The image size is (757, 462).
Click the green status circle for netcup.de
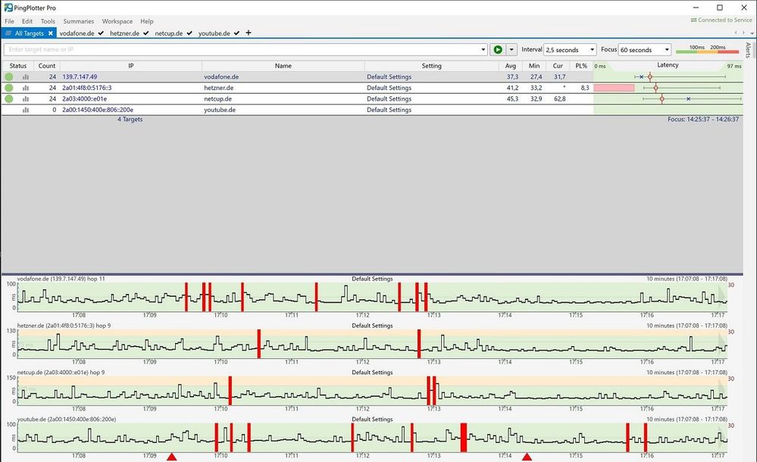pos(9,99)
